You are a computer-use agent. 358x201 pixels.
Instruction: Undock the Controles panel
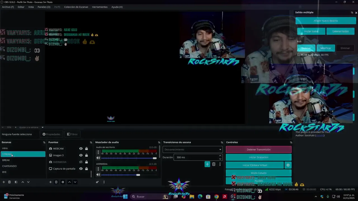[291, 142]
